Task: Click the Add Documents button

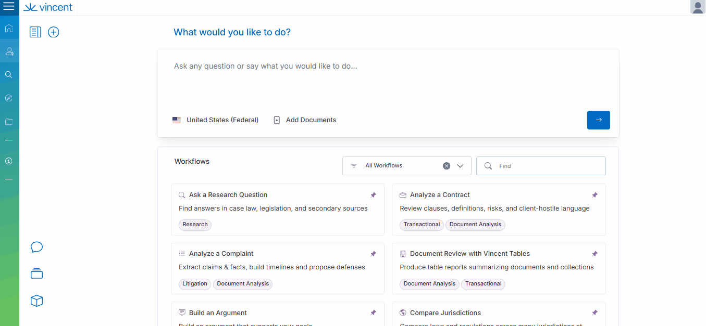Action: [305, 120]
